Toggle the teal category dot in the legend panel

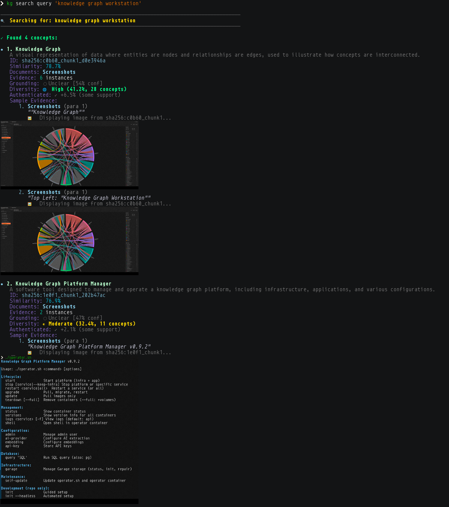pyautogui.click(x=126, y=139)
